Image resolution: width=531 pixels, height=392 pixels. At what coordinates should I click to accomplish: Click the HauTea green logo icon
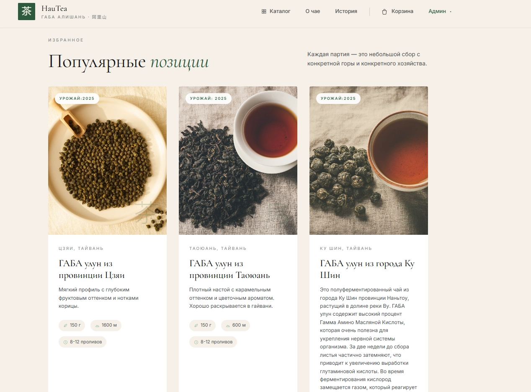point(26,11)
